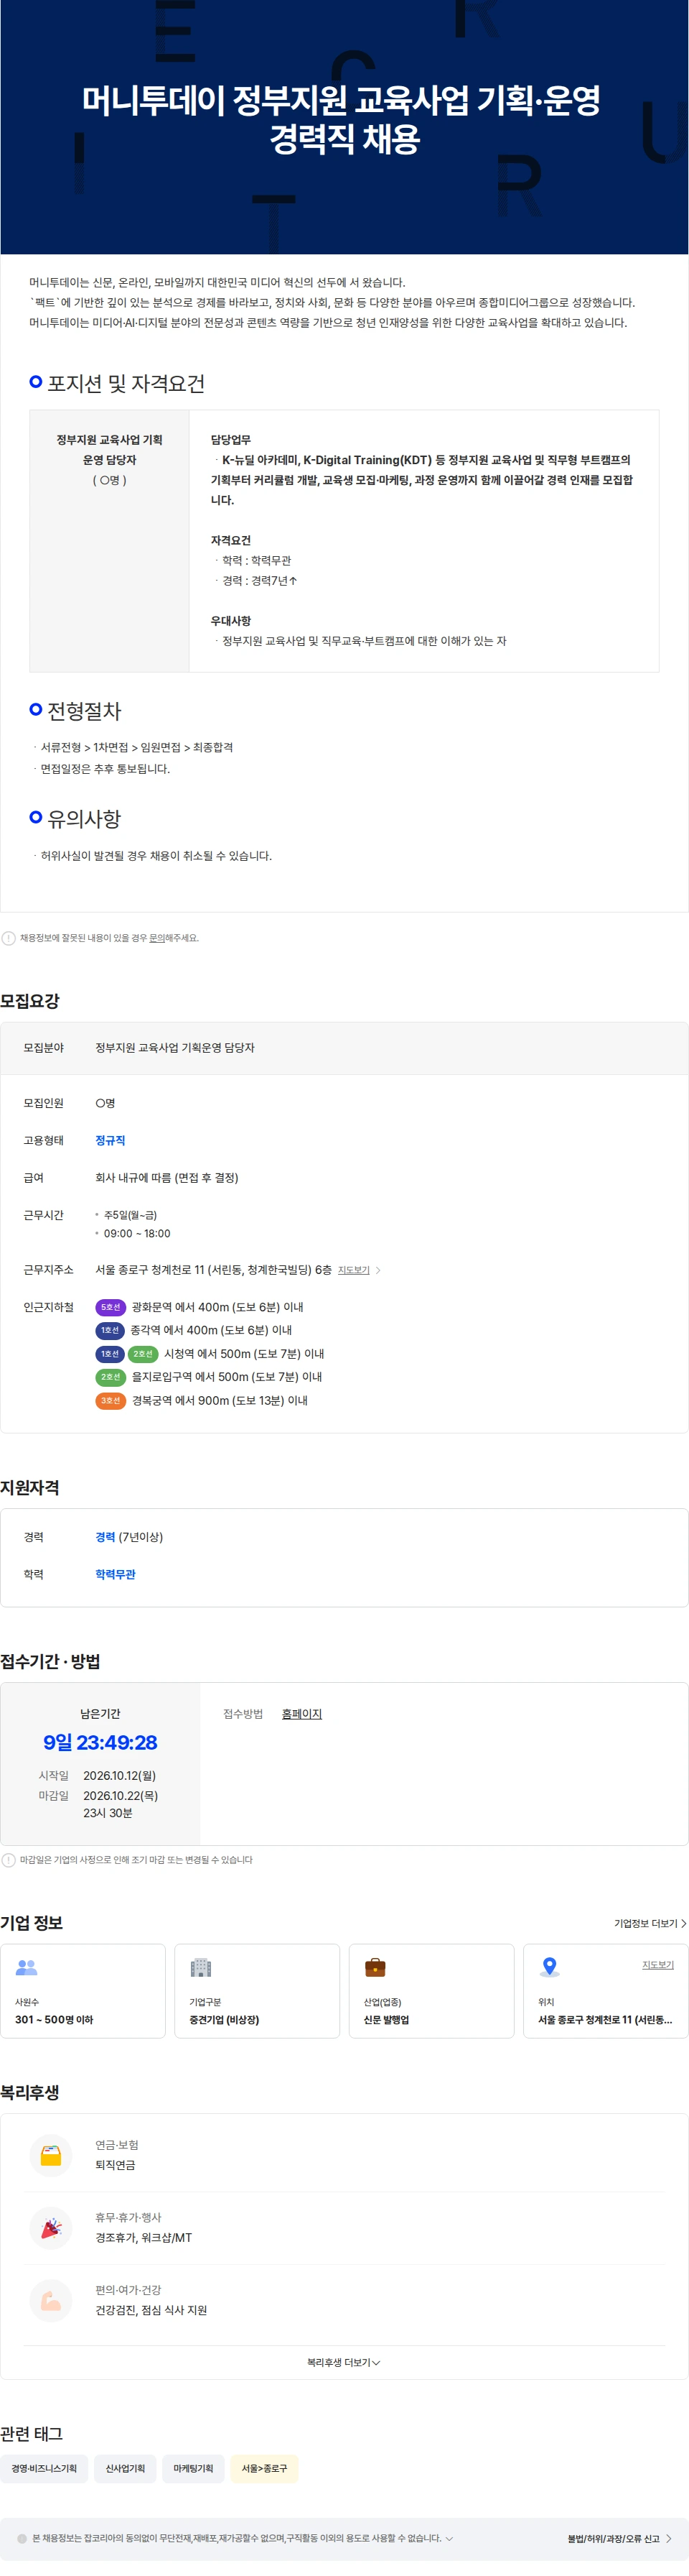Click the banner title 머니투데이 정부지원 교육사업
This screenshot has height=2576, width=689.
342,119
